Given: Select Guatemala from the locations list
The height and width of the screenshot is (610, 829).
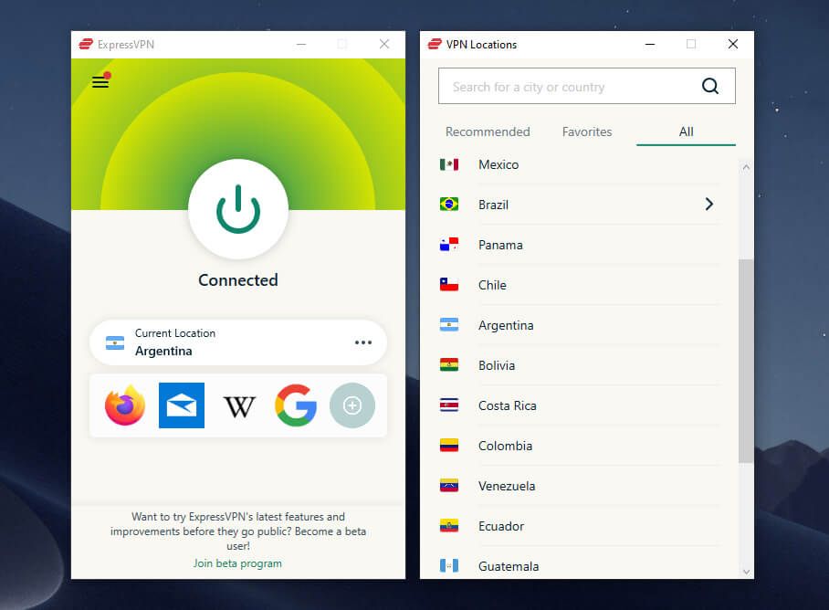Looking at the screenshot, I should click(x=580, y=565).
